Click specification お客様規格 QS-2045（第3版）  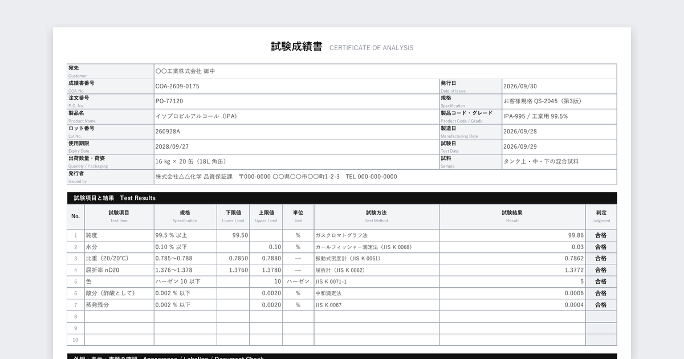coord(559,101)
